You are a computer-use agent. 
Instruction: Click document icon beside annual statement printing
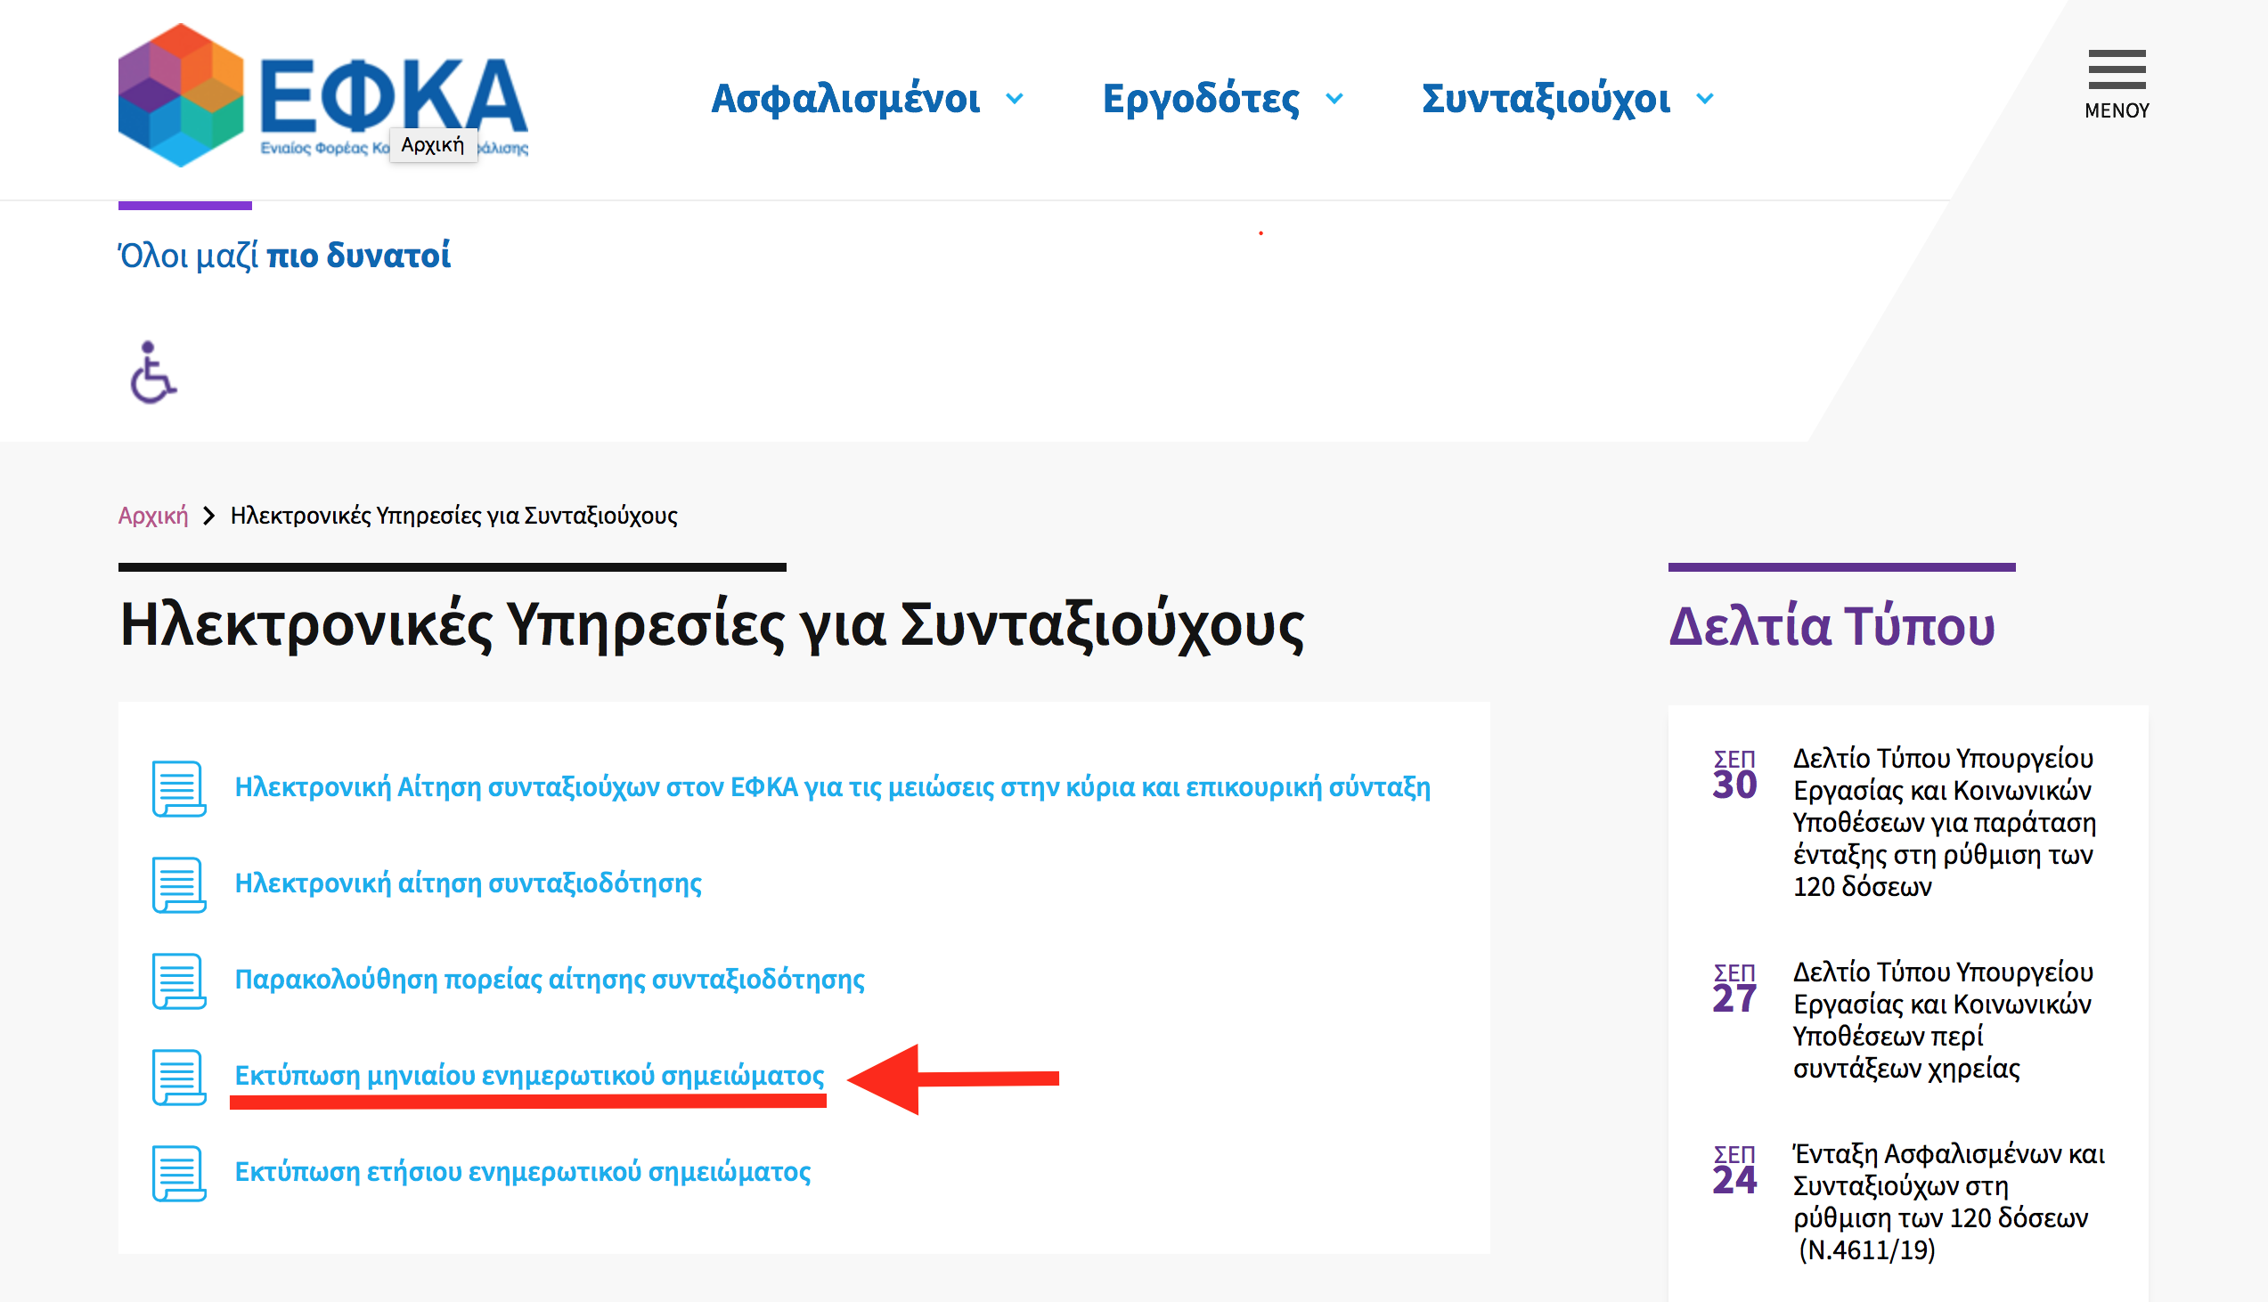(x=178, y=1172)
